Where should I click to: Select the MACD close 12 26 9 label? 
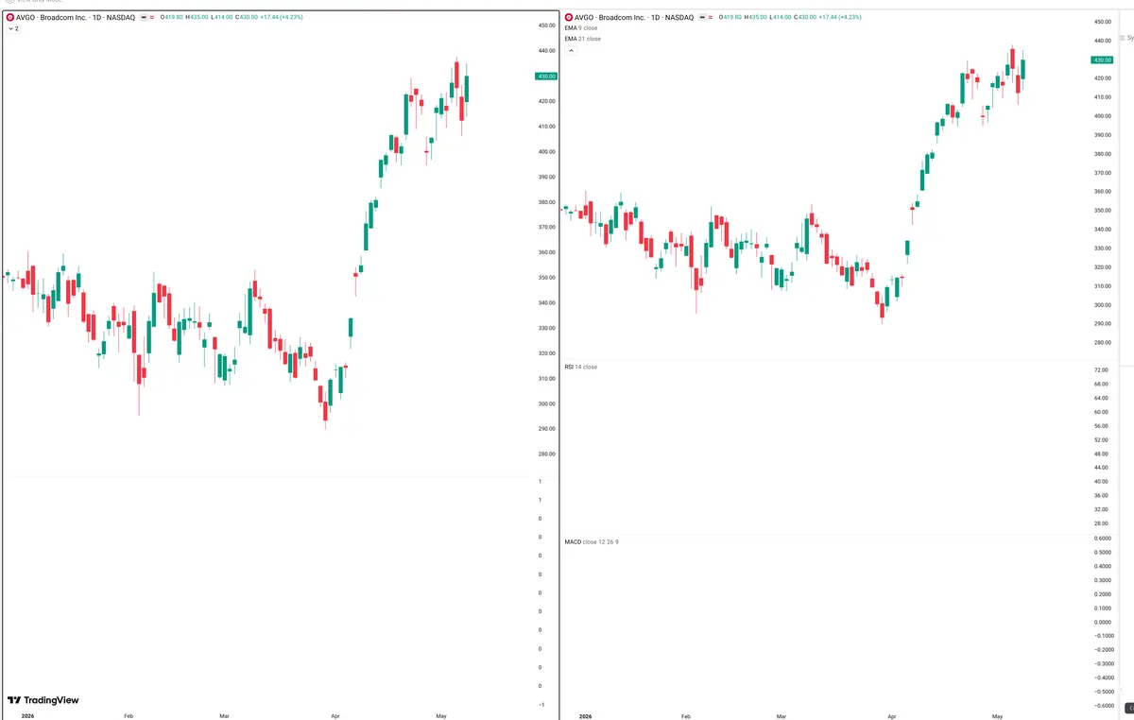(592, 541)
